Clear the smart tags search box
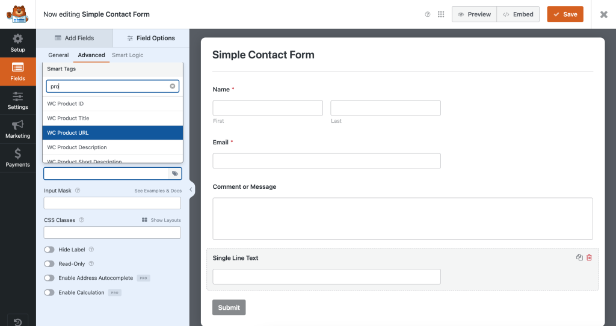The image size is (616, 326). [x=173, y=86]
